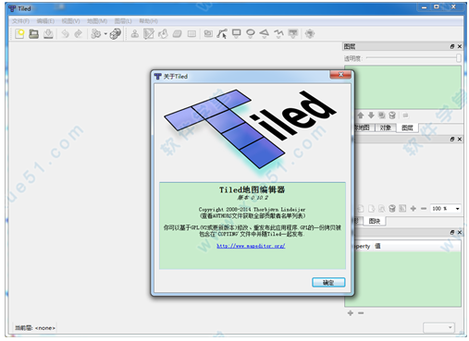Select the last toolbar icon after Insert Tile
The image size is (469, 341).
pyautogui.click(x=310, y=33)
